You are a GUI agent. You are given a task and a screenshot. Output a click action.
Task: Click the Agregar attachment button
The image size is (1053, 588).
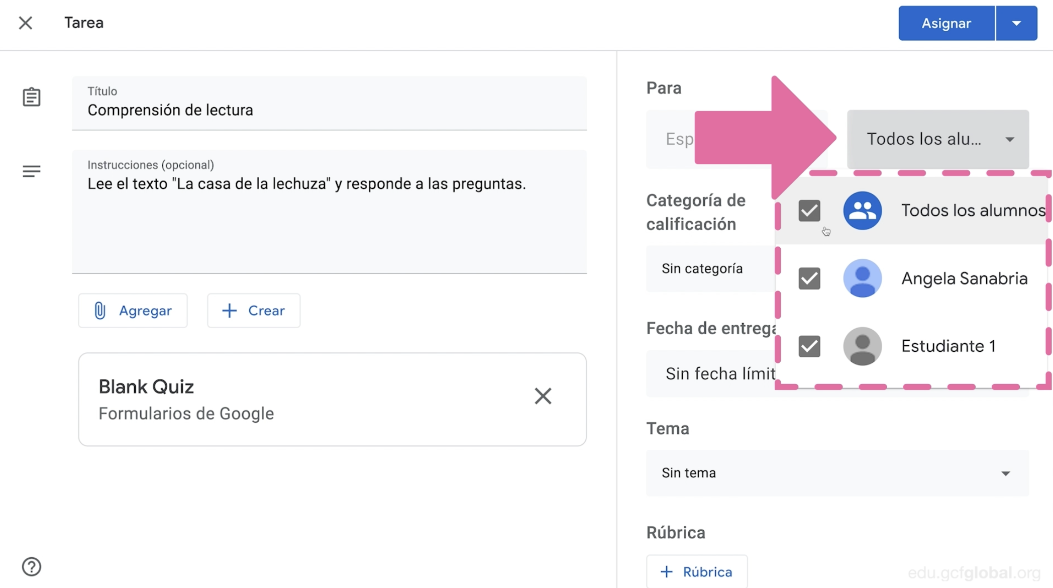(x=133, y=311)
